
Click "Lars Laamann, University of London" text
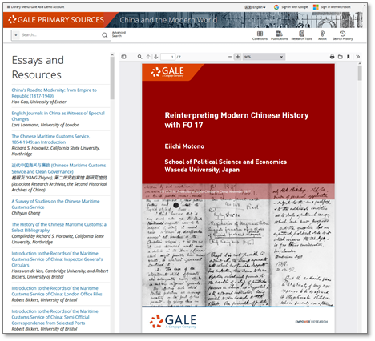click(x=46, y=125)
